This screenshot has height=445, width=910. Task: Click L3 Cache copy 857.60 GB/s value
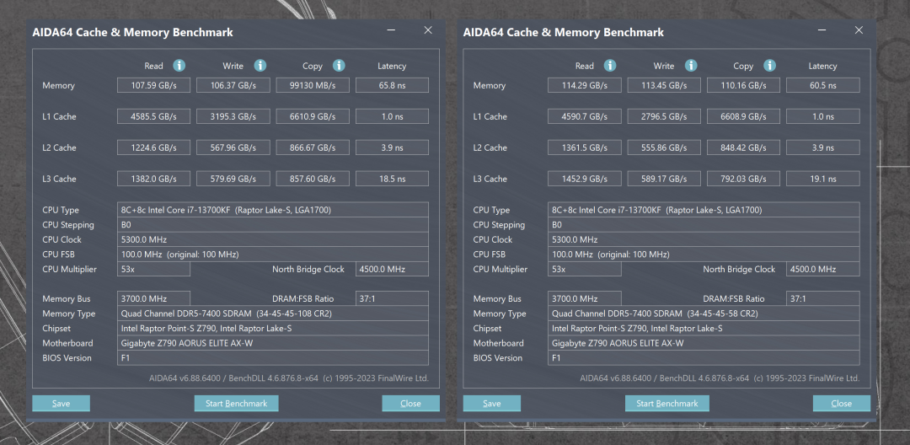(313, 179)
